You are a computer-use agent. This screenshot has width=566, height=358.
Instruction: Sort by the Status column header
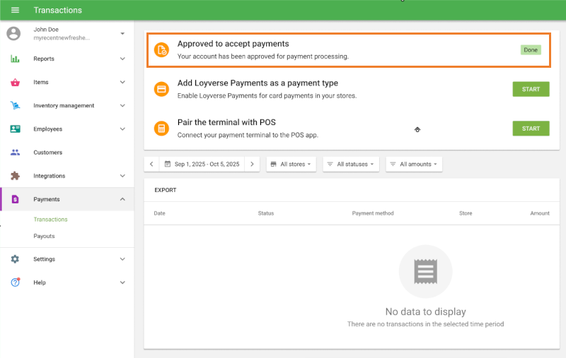tap(266, 213)
